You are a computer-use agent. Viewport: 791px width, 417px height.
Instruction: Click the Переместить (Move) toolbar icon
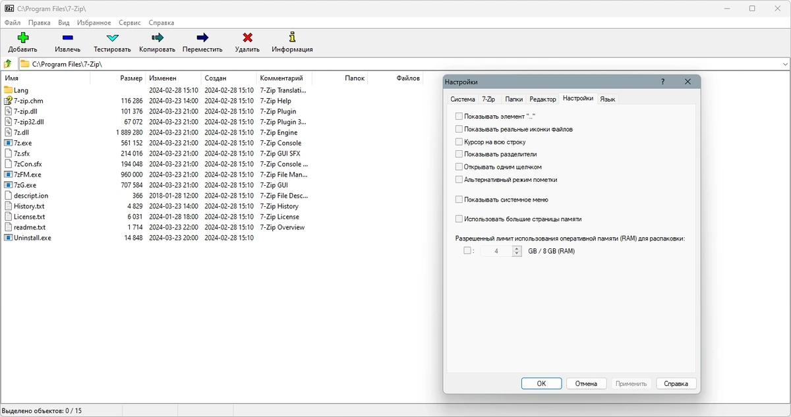coord(202,38)
